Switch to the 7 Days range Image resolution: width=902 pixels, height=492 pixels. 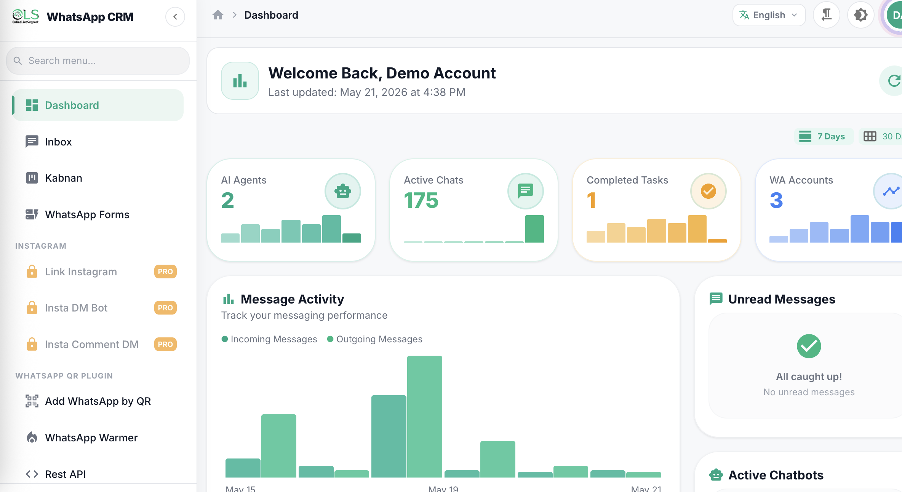click(824, 136)
